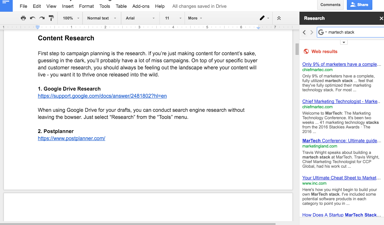The width and height of the screenshot is (384, 225).
Task: Open the Normal text style dropdown
Action: click(101, 18)
